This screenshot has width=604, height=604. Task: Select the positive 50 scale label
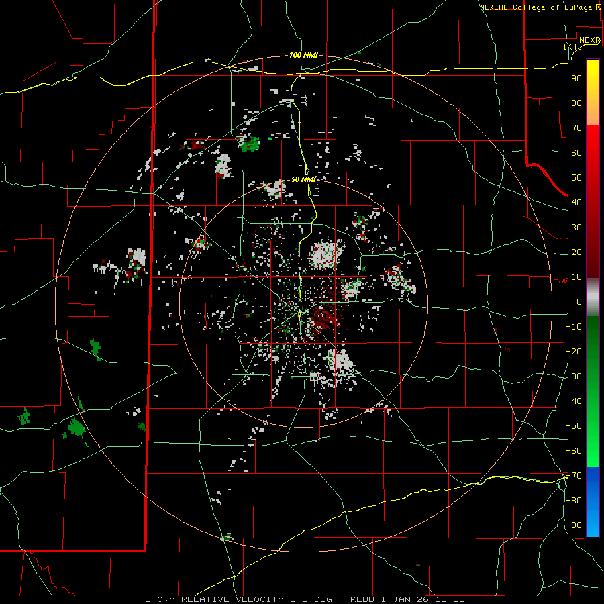576,178
